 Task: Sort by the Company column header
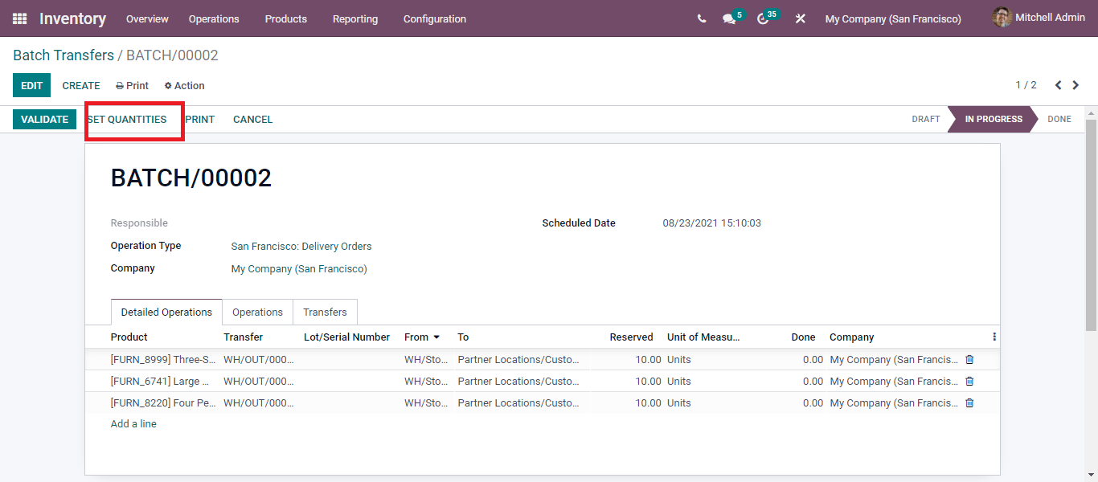tap(851, 337)
